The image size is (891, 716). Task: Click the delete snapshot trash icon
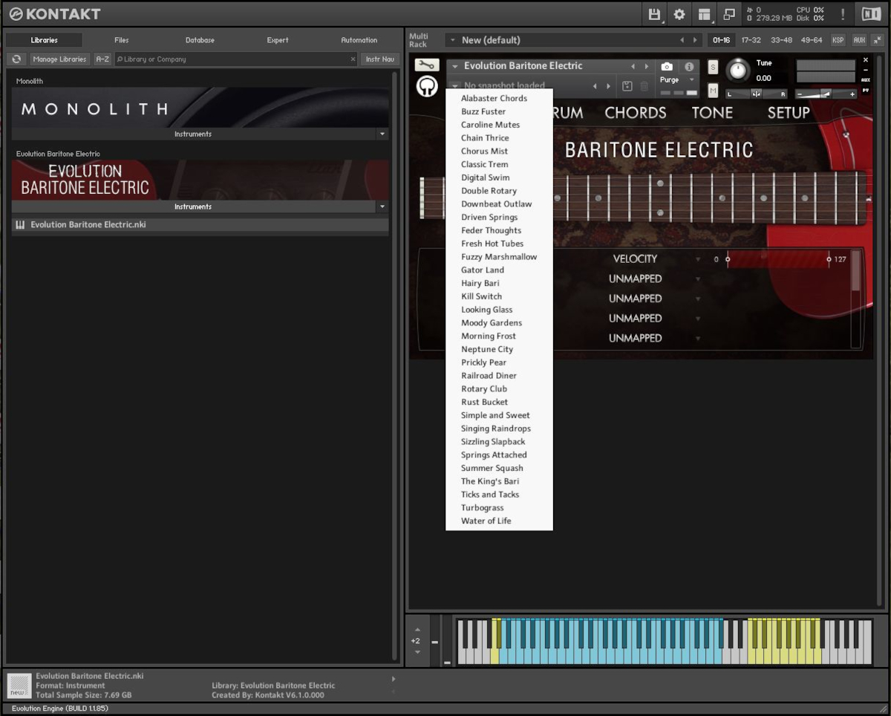[x=644, y=86]
